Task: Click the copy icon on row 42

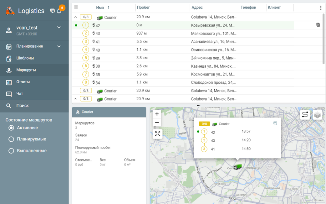Action: pyautogui.click(x=318, y=25)
